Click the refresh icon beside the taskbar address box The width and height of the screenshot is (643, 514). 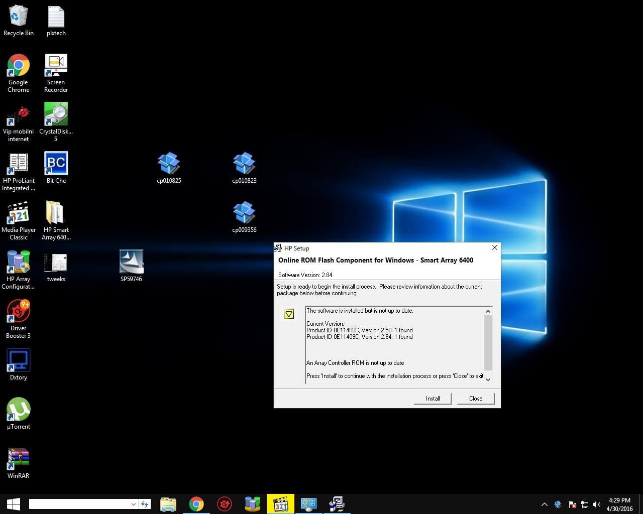(145, 504)
